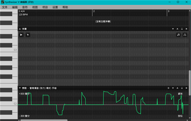Click the play button in accompaniment panel
Viewport: 191px width, 121px height.
pos(21,35)
